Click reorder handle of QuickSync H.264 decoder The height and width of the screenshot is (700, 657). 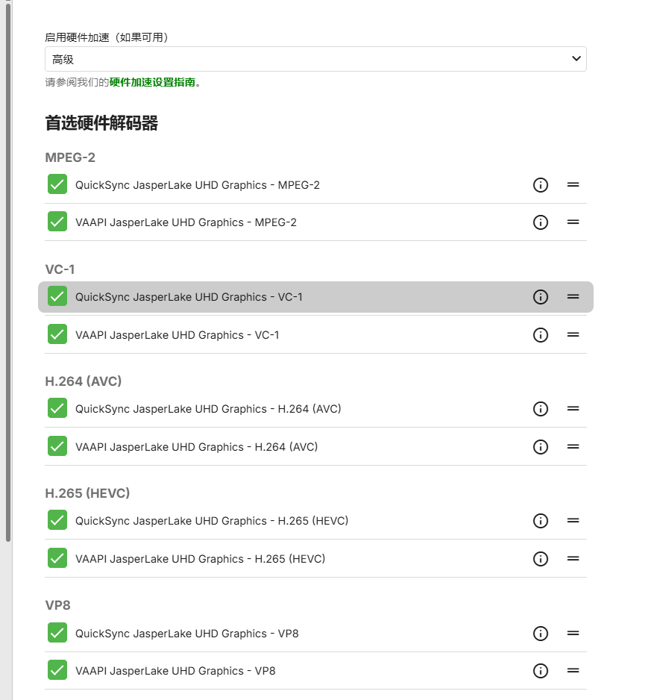click(x=573, y=409)
